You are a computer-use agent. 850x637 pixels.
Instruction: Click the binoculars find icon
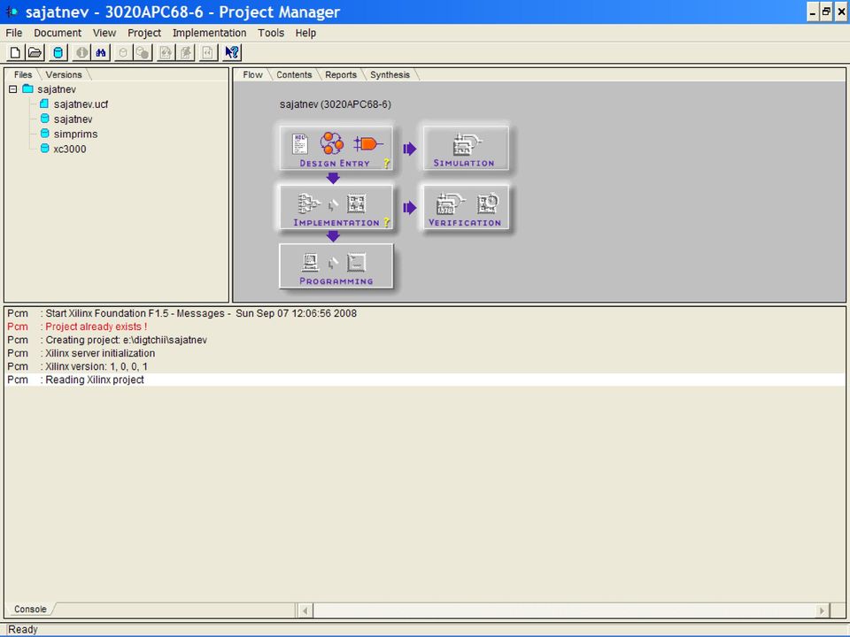[101, 52]
